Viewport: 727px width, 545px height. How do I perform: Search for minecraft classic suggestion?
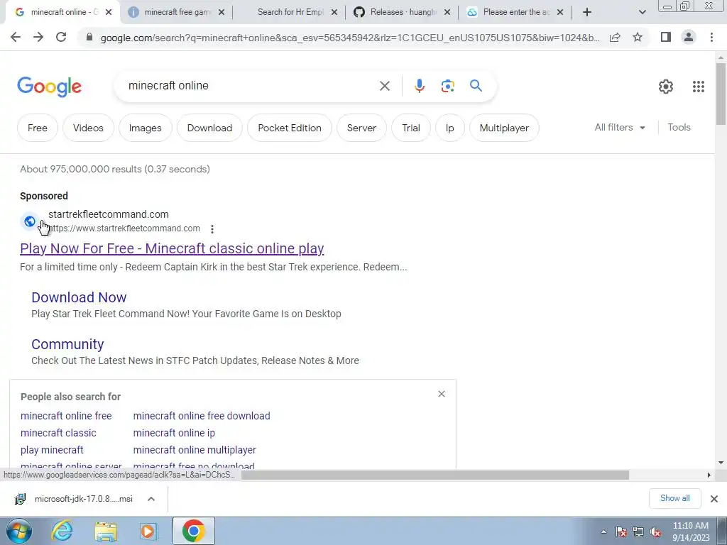58,433
